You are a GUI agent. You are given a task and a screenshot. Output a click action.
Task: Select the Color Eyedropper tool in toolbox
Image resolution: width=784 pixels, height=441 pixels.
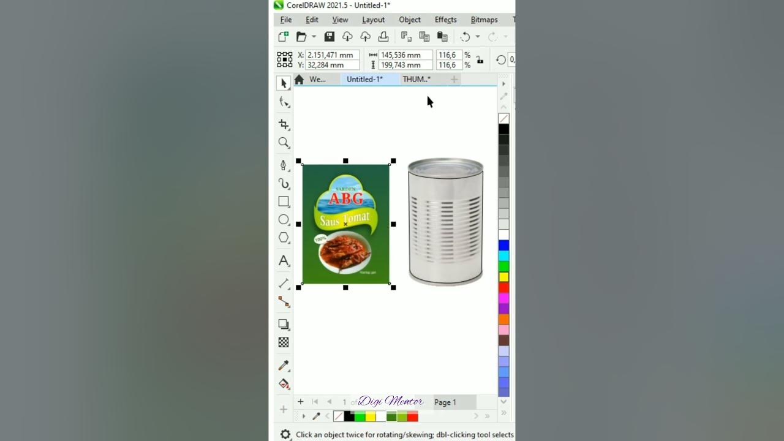pos(284,365)
